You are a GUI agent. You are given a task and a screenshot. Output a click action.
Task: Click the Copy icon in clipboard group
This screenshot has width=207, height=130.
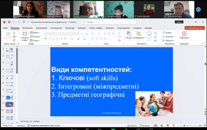click(x=14, y=37)
